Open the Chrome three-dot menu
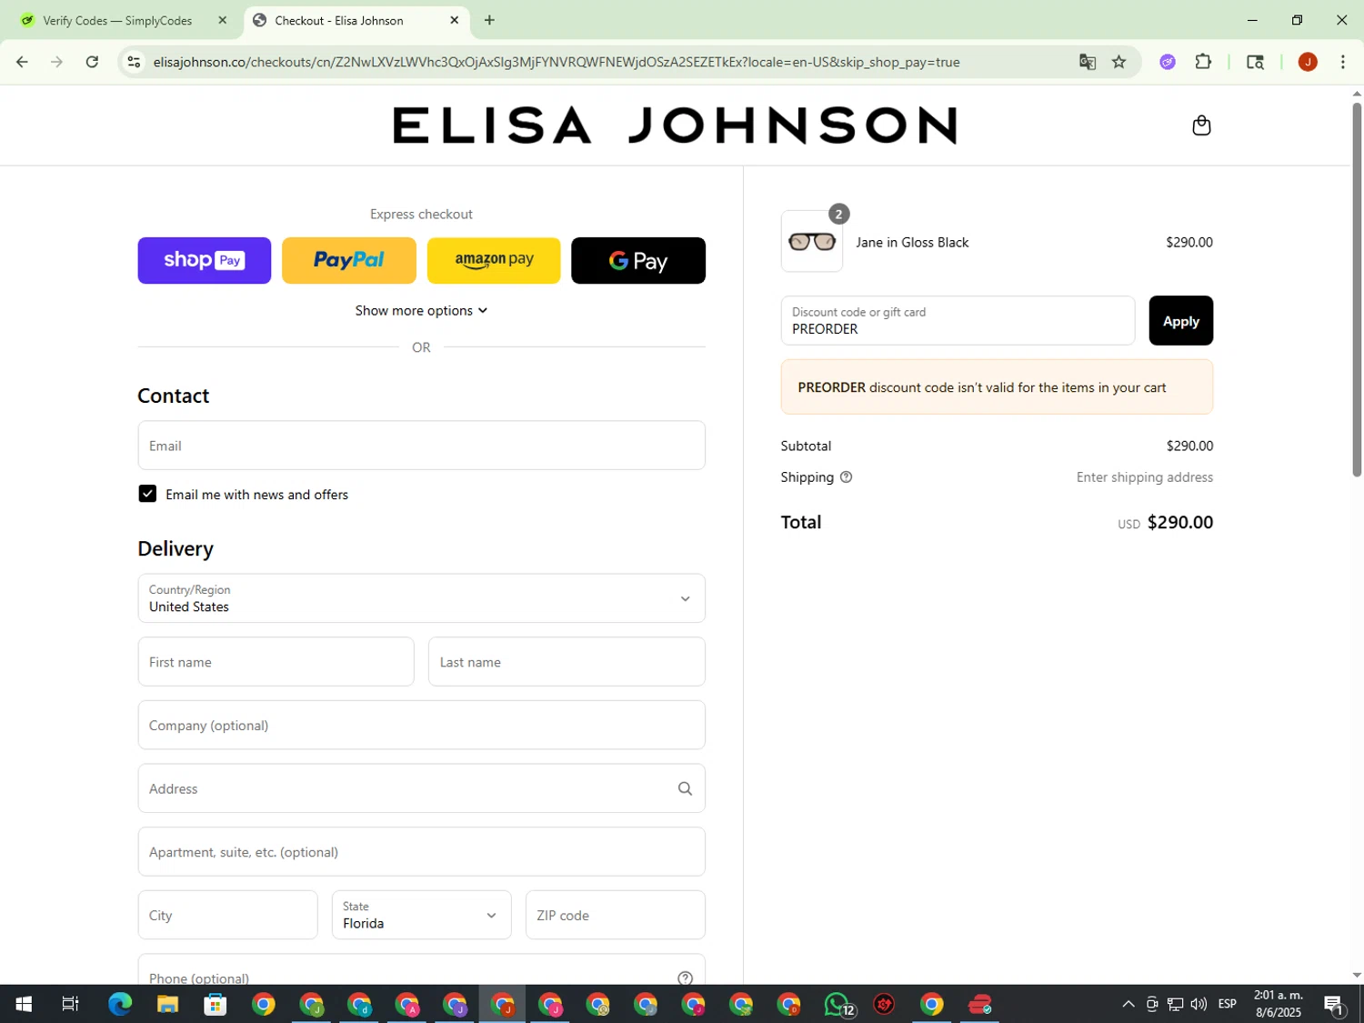 pos(1342,62)
